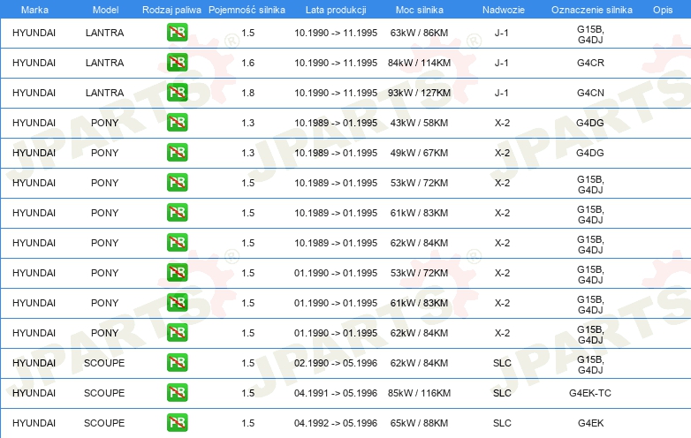The height and width of the screenshot is (438, 691).
Task: Click the fuel icon in the Pony 43kW row
Action: click(x=177, y=123)
